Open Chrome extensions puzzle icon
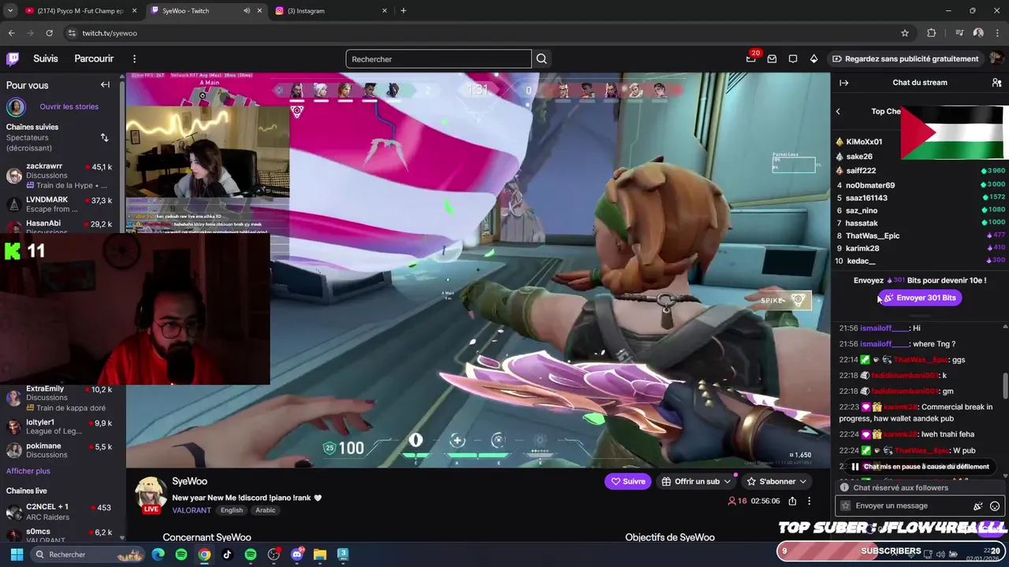Image resolution: width=1009 pixels, height=567 pixels. click(932, 33)
